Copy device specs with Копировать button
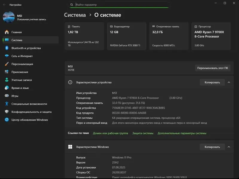This screenshot has width=239, height=179. (x=212, y=82)
